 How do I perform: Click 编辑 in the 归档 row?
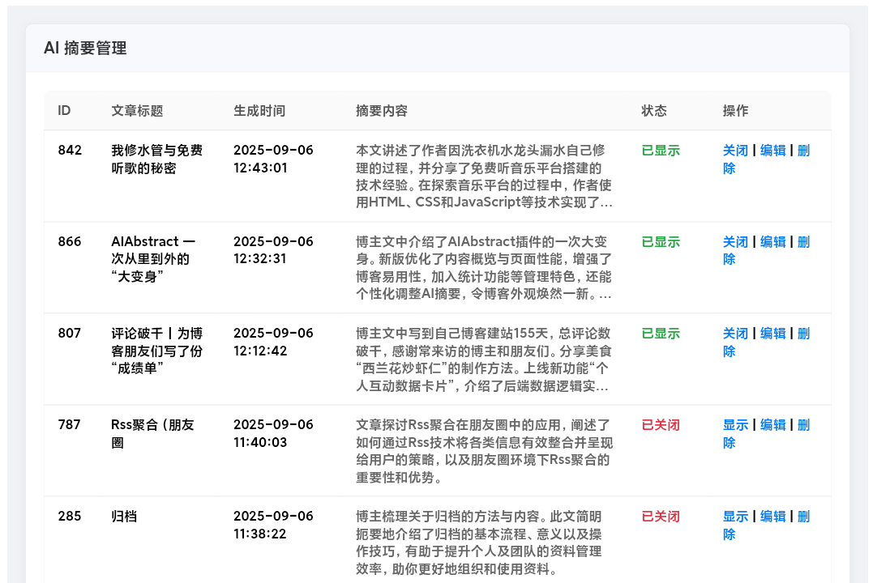tap(772, 517)
